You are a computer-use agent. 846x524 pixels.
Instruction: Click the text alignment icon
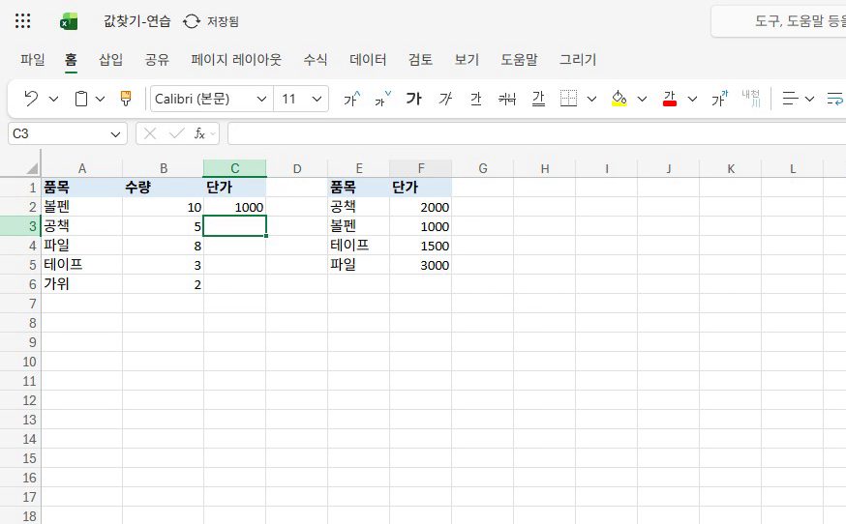(791, 99)
